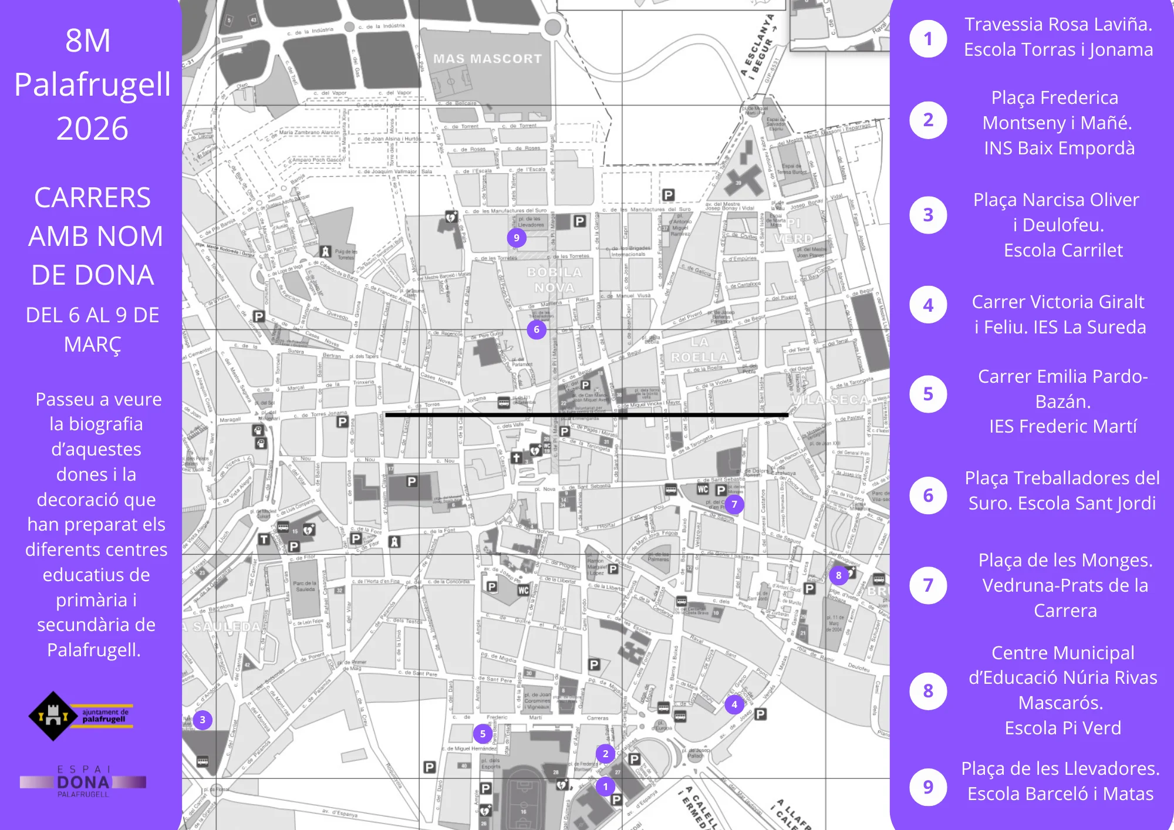Click the 'Carrer Victoria Giralt i Feliu' legend text
Screen dimensions: 1174x830
1059,314
